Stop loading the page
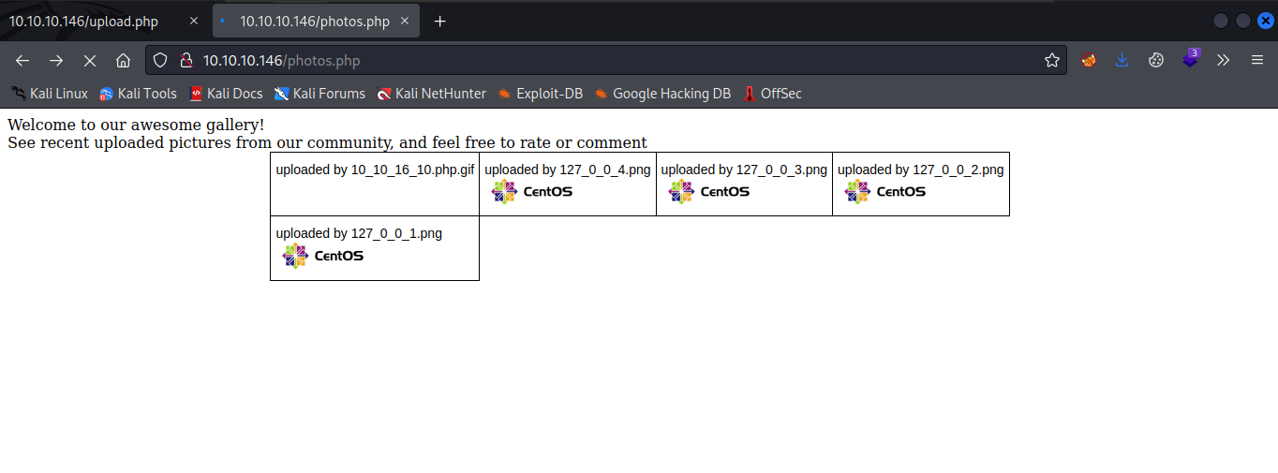Viewport: 1278px width, 473px height. [90, 60]
